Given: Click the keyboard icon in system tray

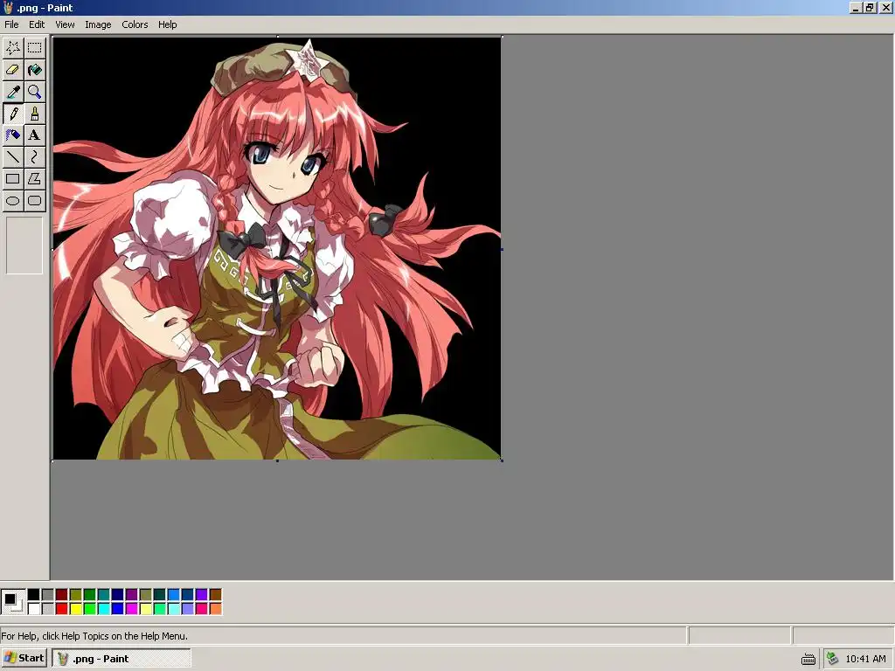Looking at the screenshot, I should point(808,659).
